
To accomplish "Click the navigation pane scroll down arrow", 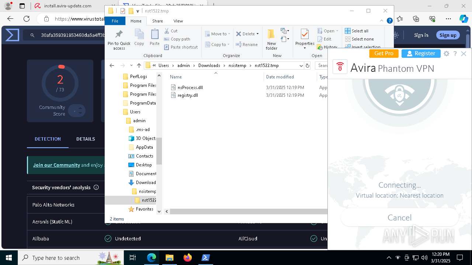I will coord(159,211).
